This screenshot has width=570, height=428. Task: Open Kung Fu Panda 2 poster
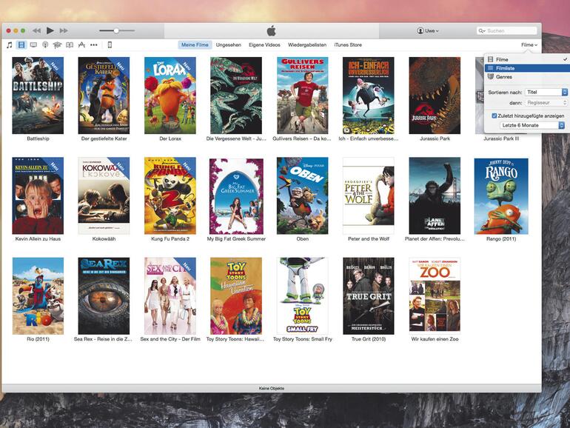[170, 195]
